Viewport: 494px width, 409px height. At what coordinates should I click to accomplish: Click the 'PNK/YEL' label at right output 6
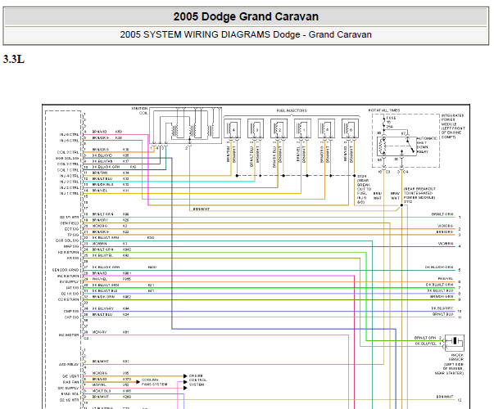point(446,279)
